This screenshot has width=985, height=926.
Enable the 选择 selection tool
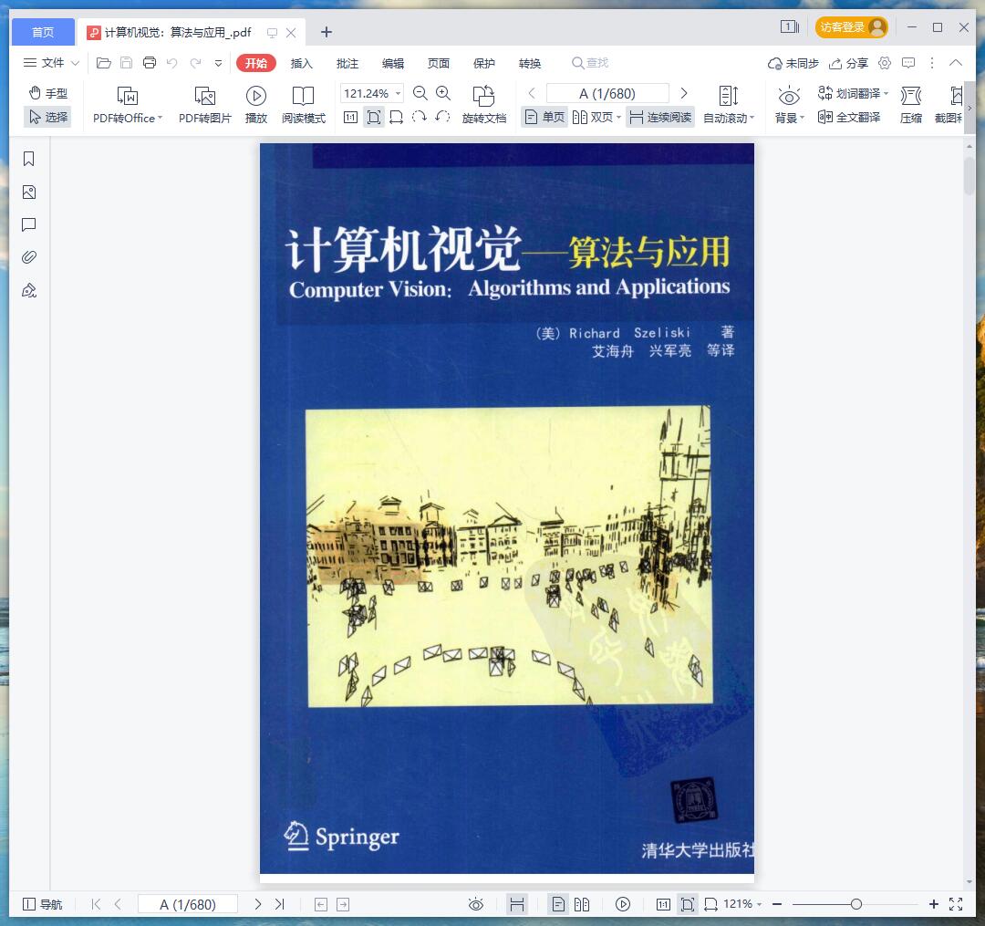click(x=47, y=118)
